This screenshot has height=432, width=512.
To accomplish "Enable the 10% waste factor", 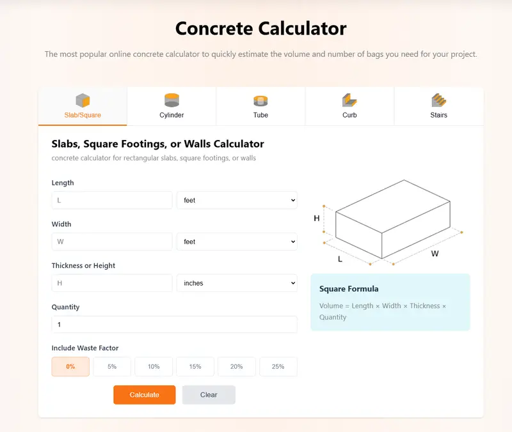I will (x=154, y=366).
